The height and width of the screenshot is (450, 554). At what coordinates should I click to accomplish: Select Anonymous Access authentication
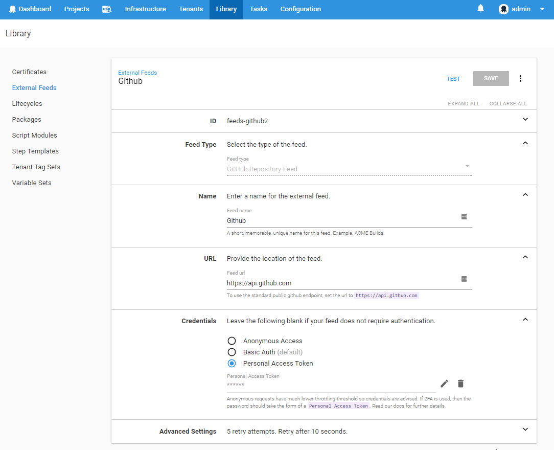click(x=232, y=341)
